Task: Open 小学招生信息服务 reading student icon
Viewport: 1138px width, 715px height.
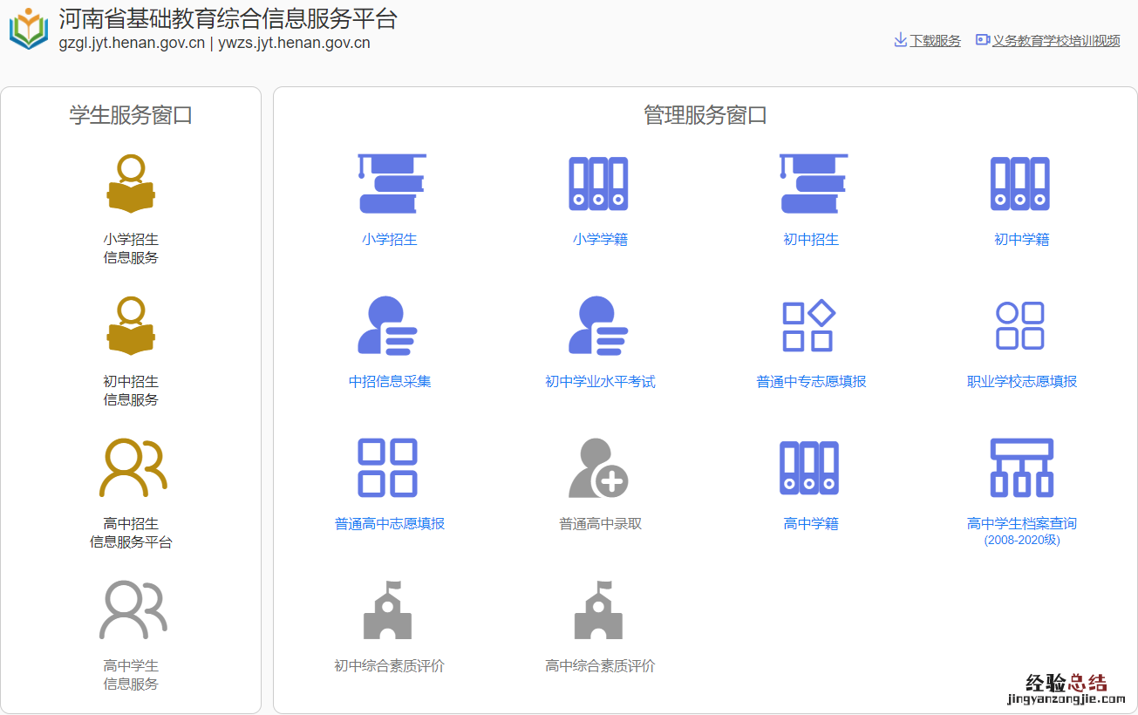Action: tap(131, 184)
